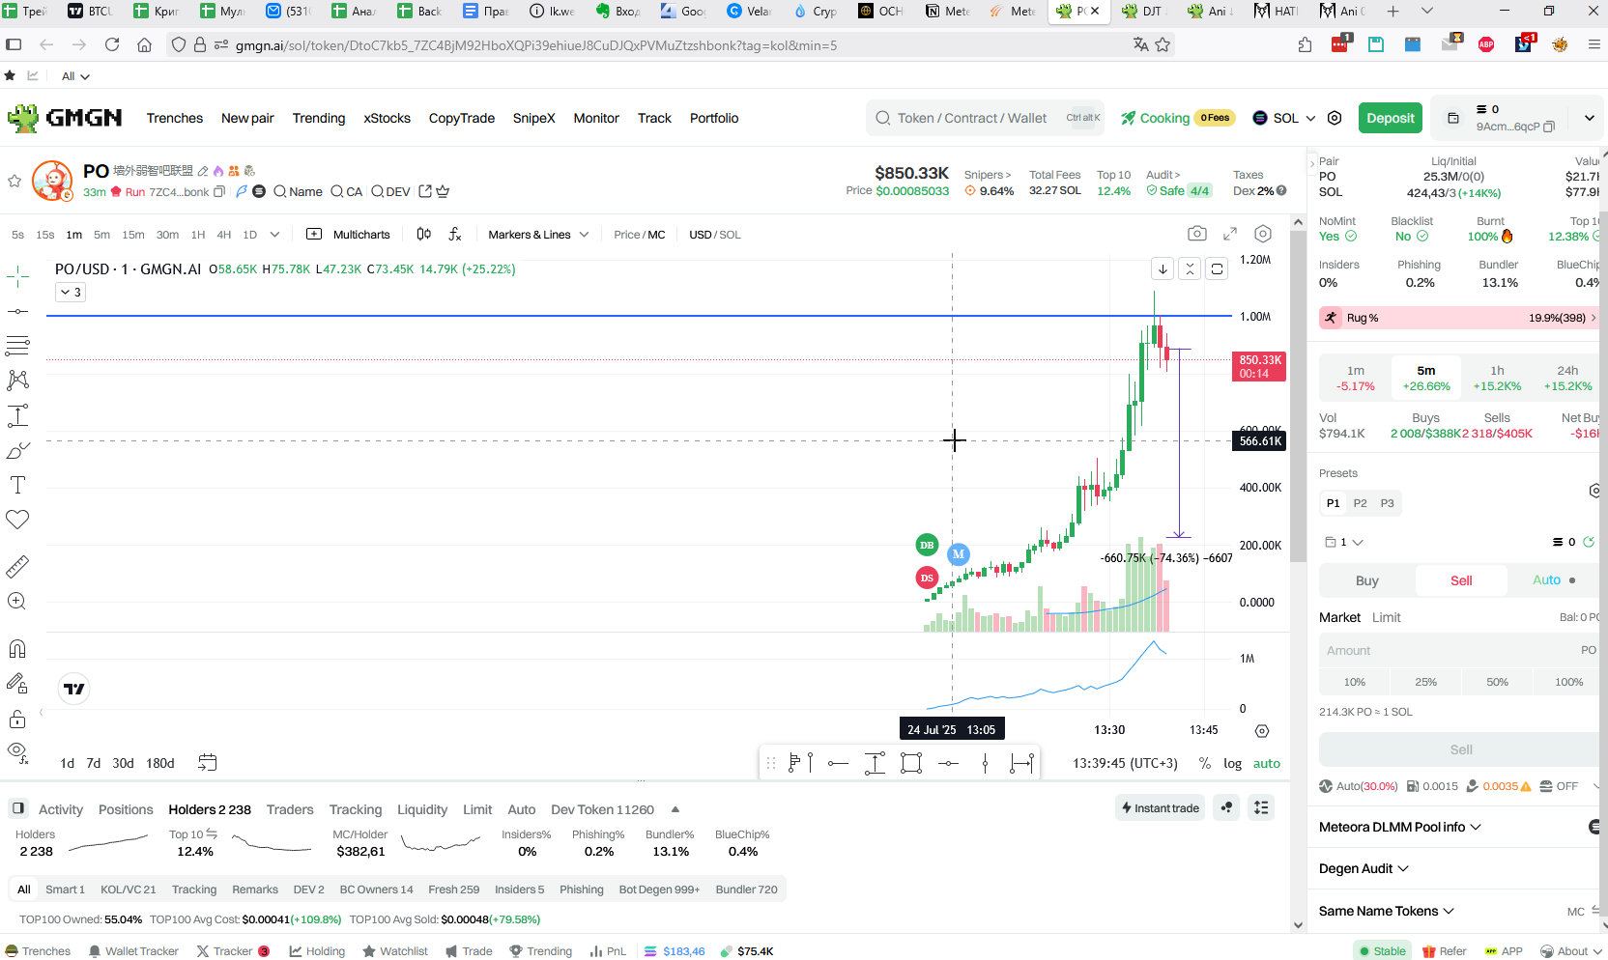
Task: Switch chart currency USD / SOL
Action: [714, 235]
